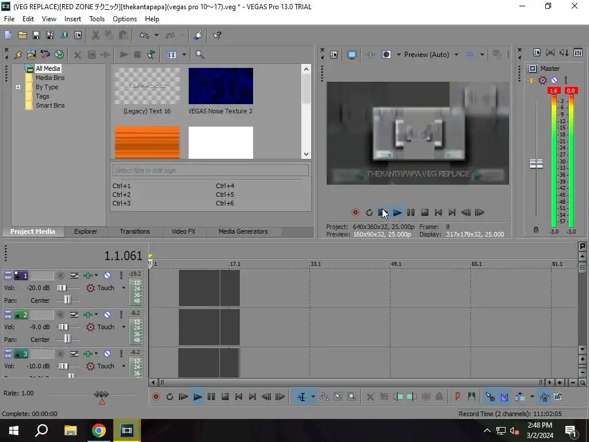The image size is (589, 442).
Task: Open track 2 Touch automation dropdown
Action: pyautogui.click(x=124, y=327)
